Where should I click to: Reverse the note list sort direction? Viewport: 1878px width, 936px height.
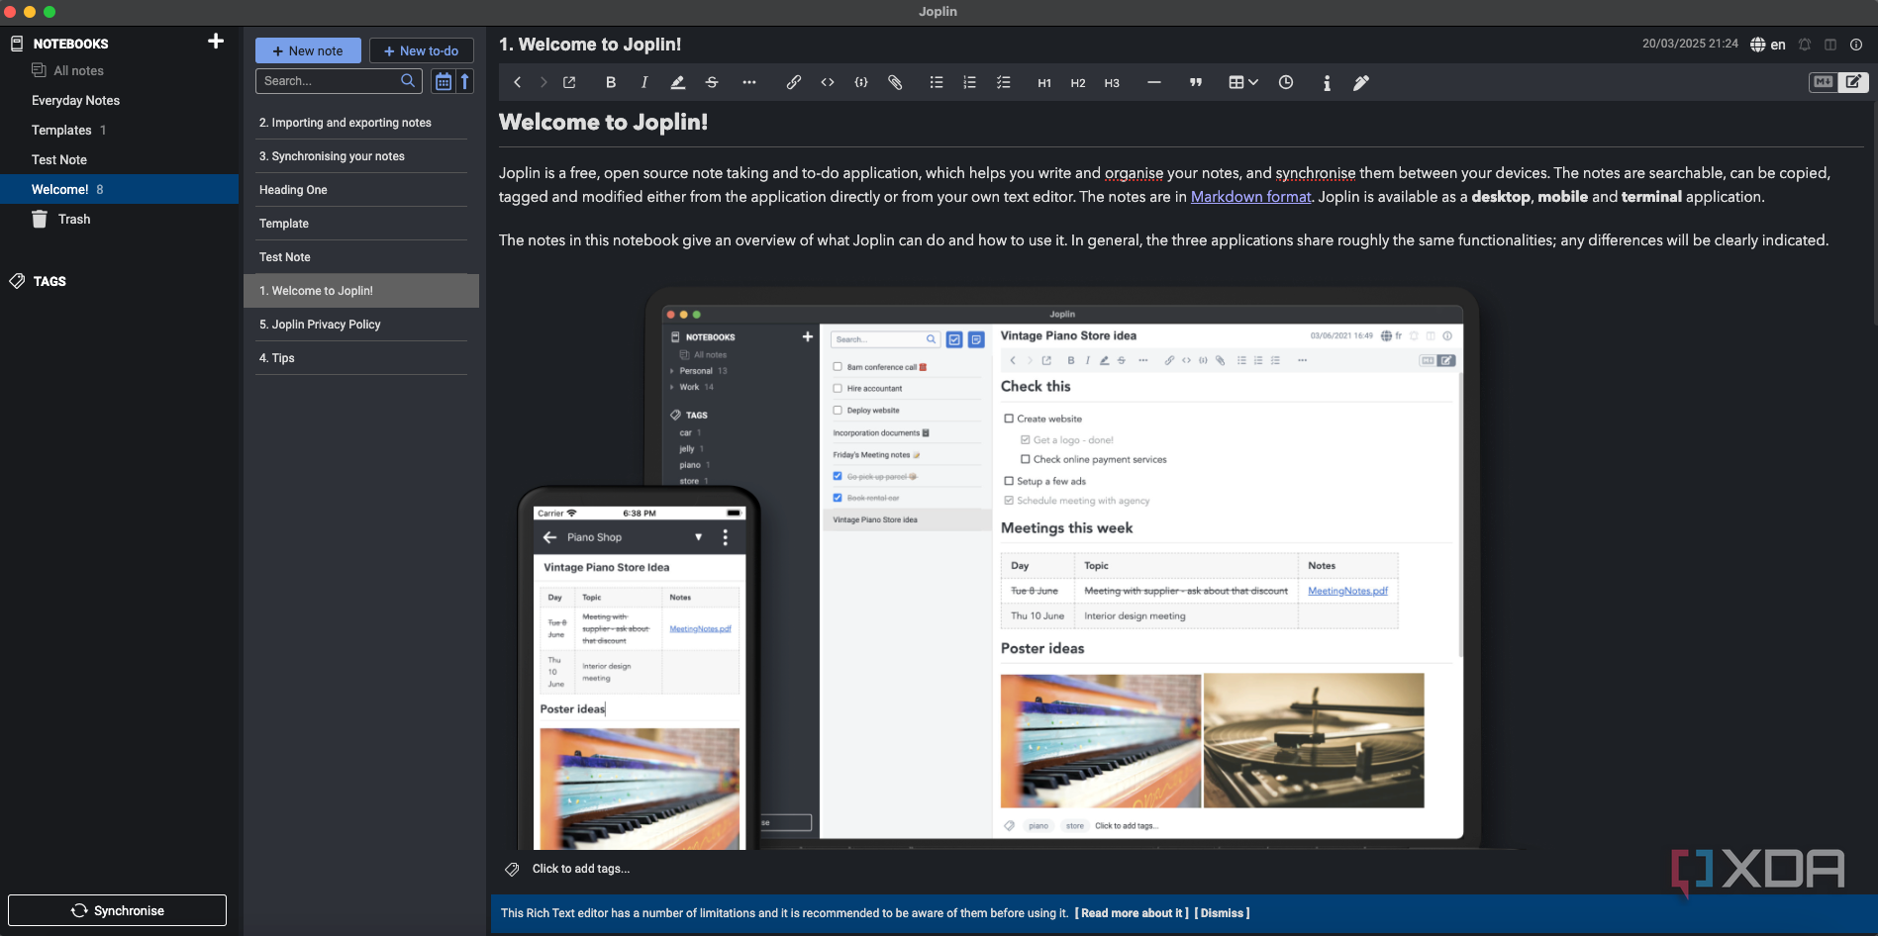464,81
